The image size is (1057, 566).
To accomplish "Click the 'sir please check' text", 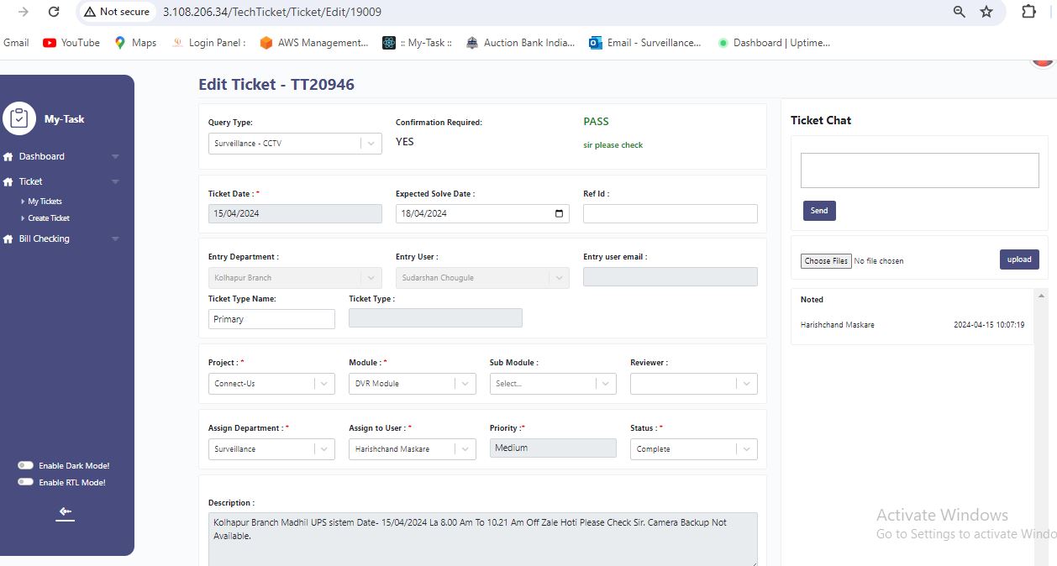I will tap(613, 145).
